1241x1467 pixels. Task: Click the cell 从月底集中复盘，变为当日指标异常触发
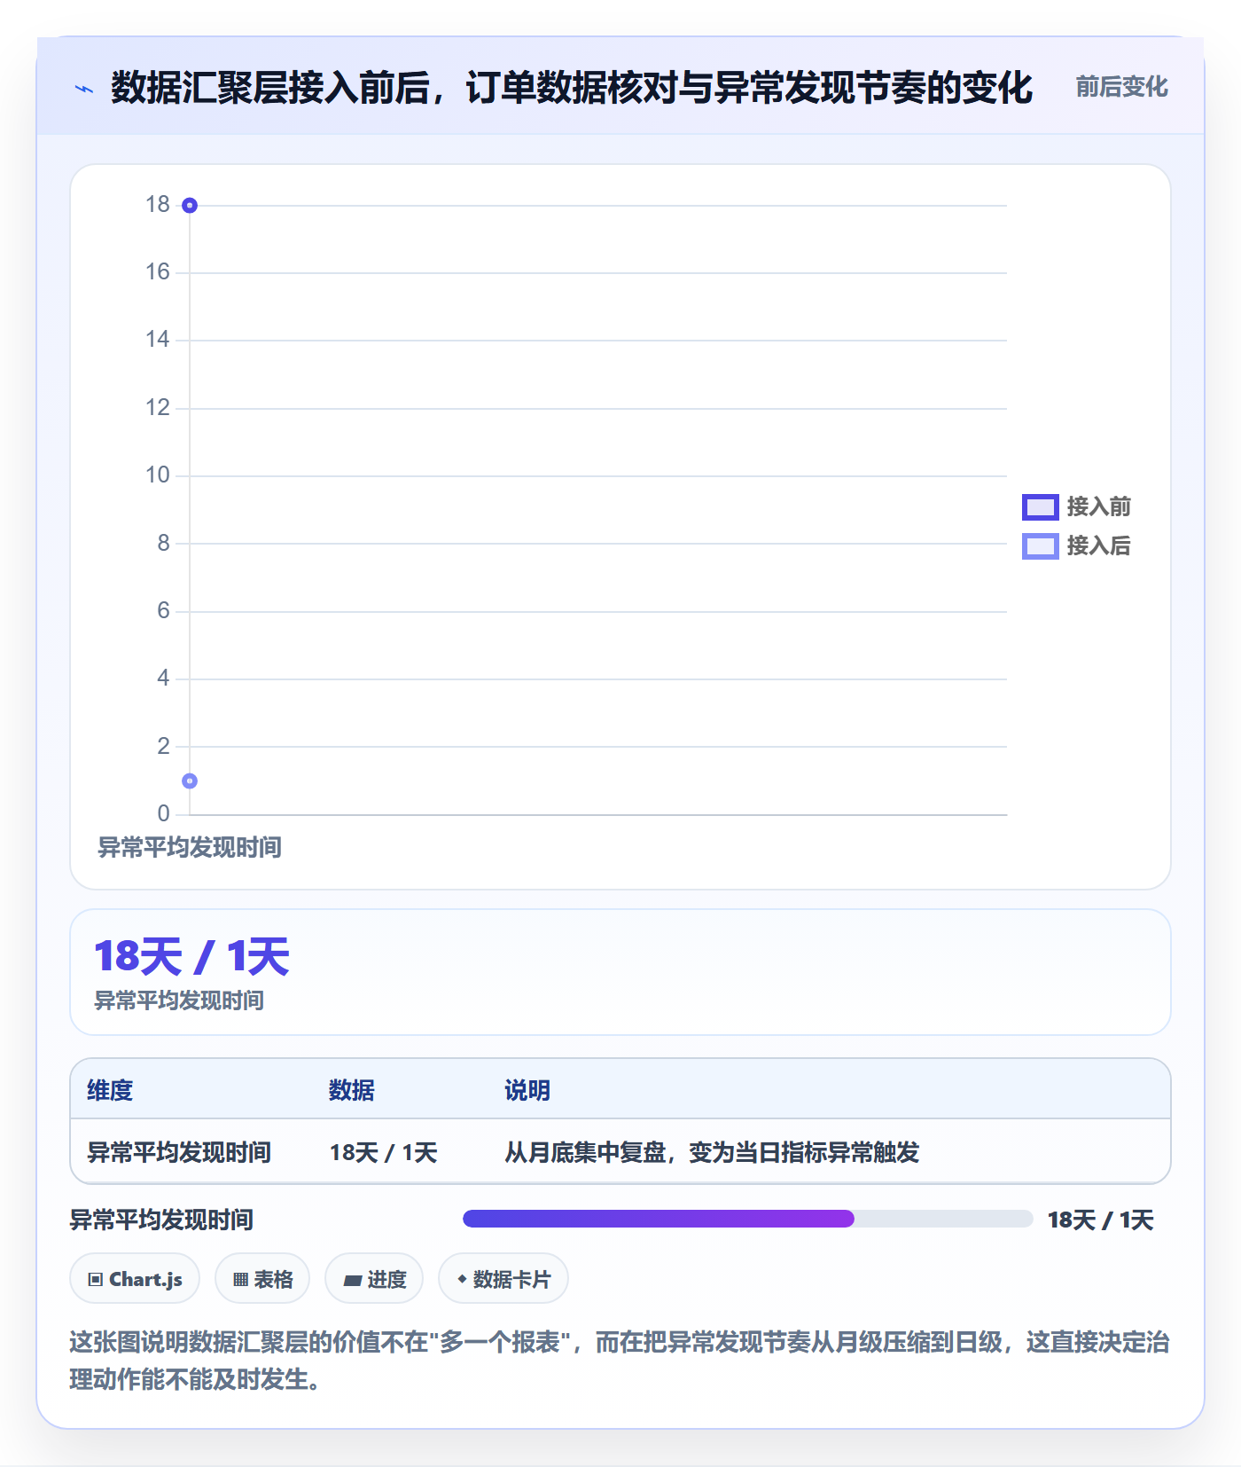(x=712, y=1152)
